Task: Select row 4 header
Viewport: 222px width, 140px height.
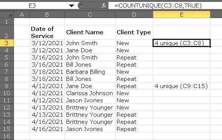Action: [7, 50]
